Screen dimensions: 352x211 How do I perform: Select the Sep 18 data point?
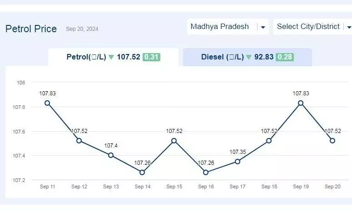(269, 141)
